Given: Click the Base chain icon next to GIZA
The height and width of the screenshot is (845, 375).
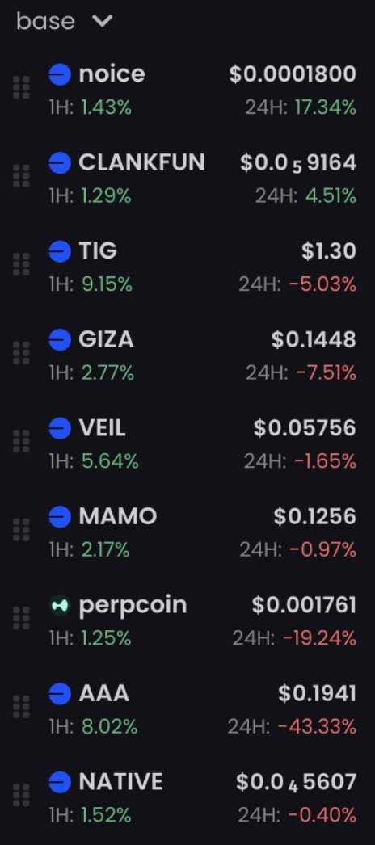Looking at the screenshot, I should (60, 339).
